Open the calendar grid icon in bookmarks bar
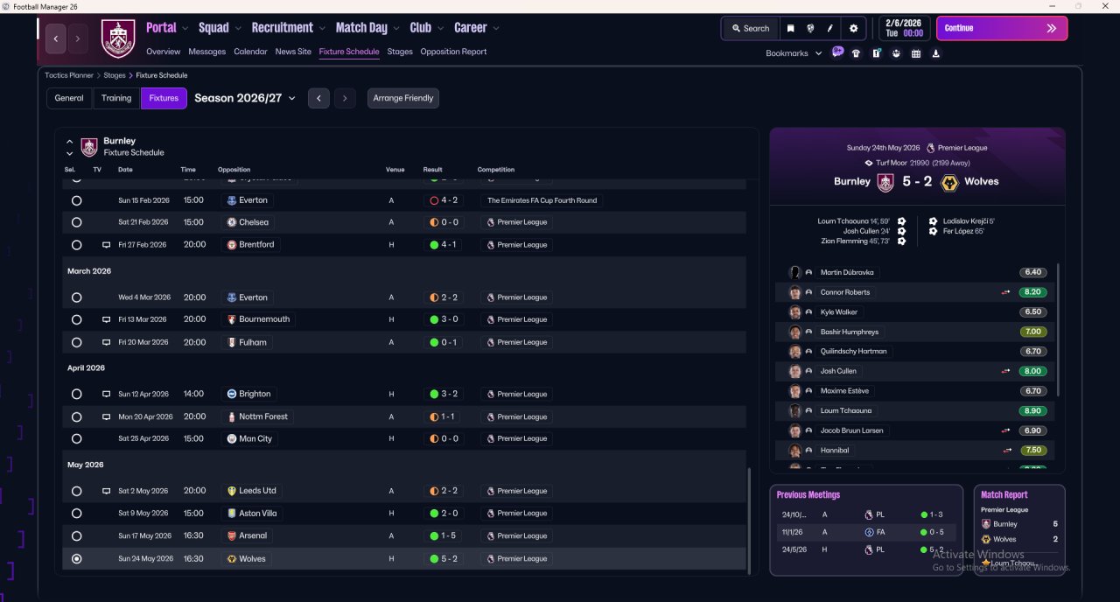 click(x=916, y=53)
